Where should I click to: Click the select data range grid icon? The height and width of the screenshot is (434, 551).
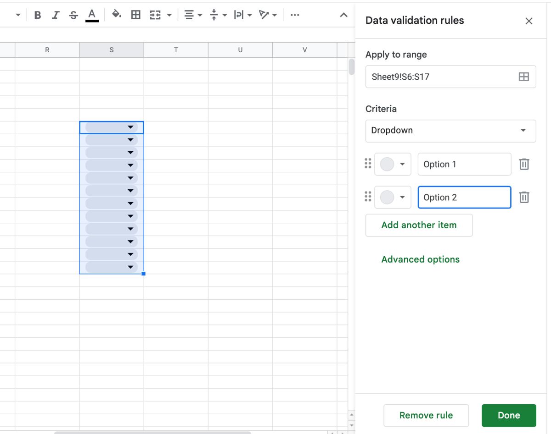[524, 77]
